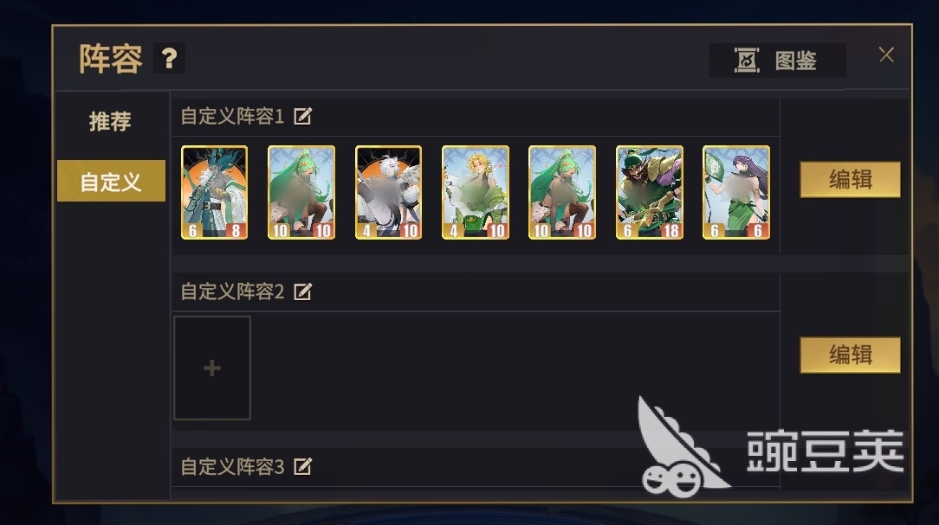939x525 pixels.
Task: Rename 自定义阵容1 with the pencil icon
Action: pyautogui.click(x=303, y=116)
